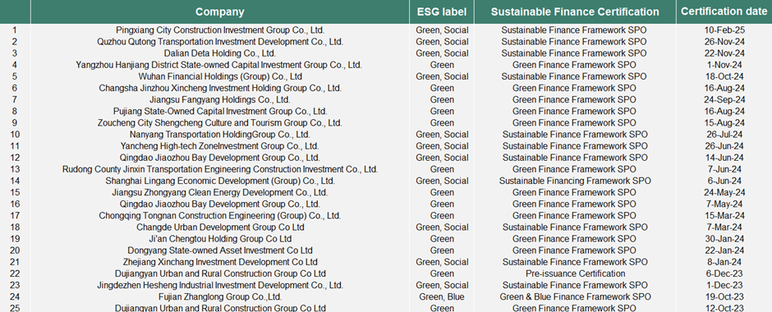
Task: Click Sustainable Finance Certification header
Action: [x=575, y=11]
